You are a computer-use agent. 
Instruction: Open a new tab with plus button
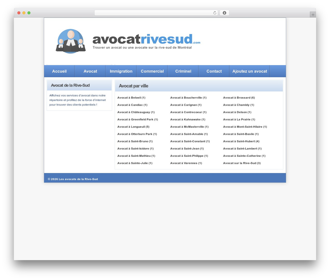point(313,15)
